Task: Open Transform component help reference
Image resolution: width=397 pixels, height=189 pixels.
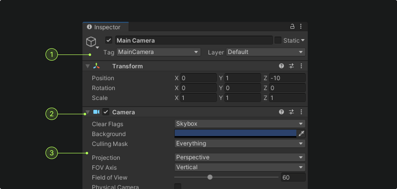Action: (282, 66)
